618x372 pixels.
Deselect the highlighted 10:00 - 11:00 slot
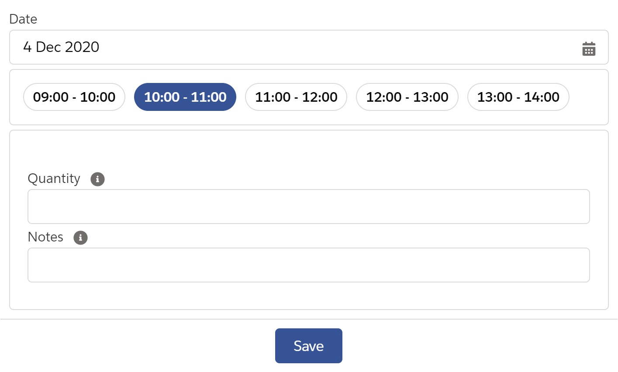pyautogui.click(x=185, y=97)
